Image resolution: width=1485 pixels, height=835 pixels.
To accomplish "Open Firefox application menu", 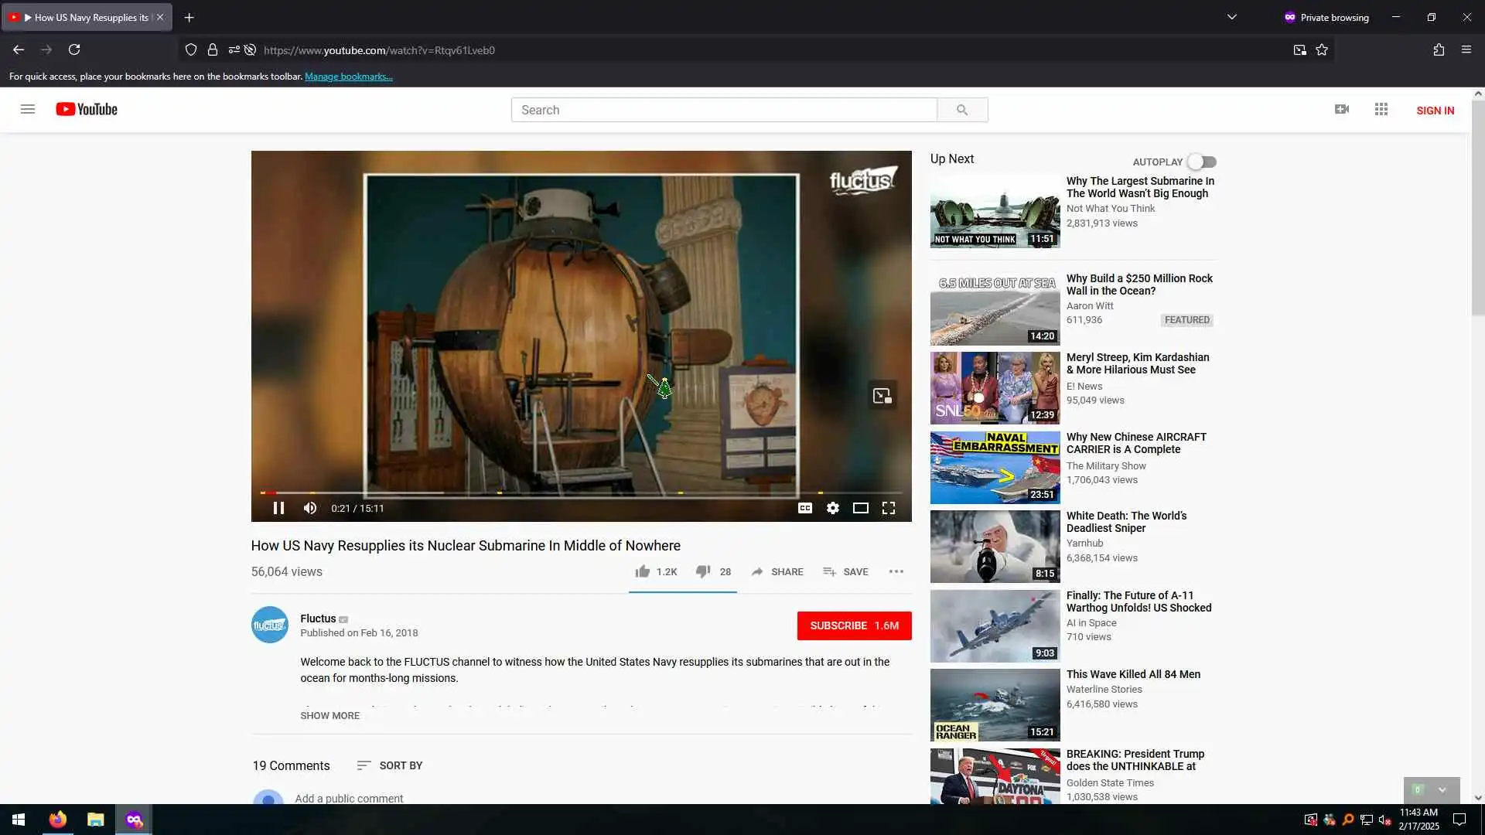I will point(1466,49).
